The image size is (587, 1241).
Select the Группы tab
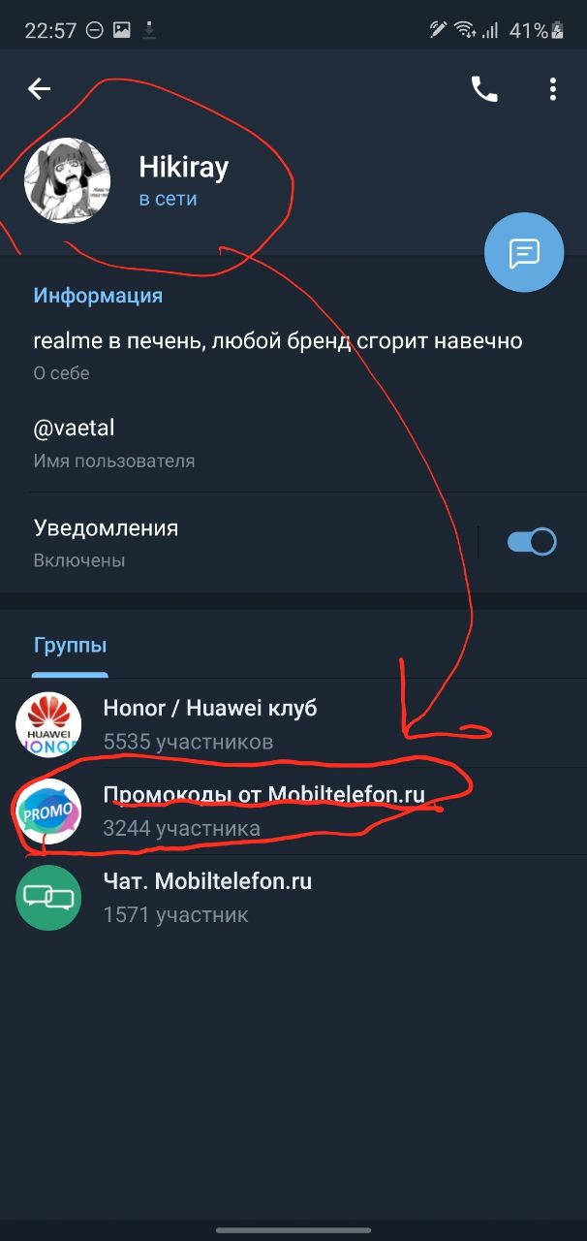point(70,646)
